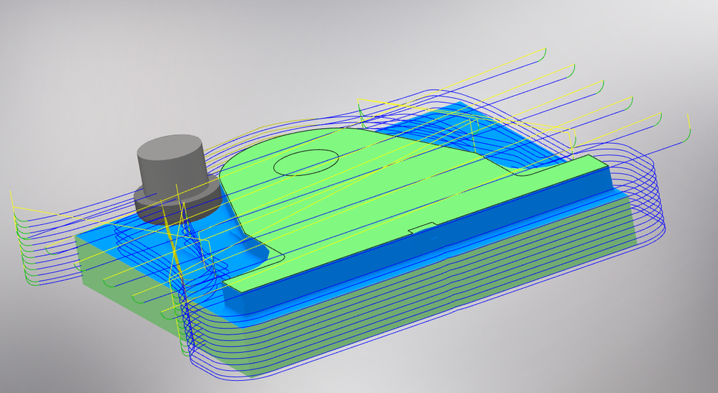Image resolution: width=718 pixels, height=393 pixels.
Task: Click the yellow rapid line at far left
Action: click(11, 200)
